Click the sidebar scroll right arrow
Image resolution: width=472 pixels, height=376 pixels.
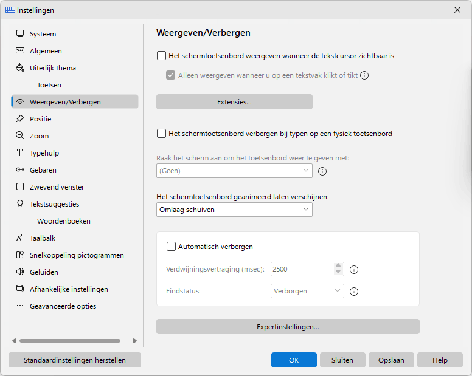pyautogui.click(x=134, y=341)
